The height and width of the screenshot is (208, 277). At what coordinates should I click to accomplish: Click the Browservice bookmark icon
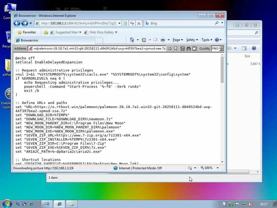click(175, 48)
